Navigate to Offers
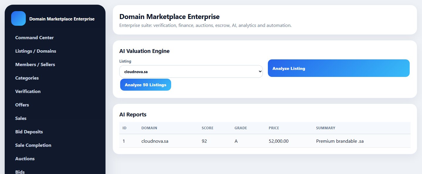Viewport: 422px width, 174px height. coord(22,105)
